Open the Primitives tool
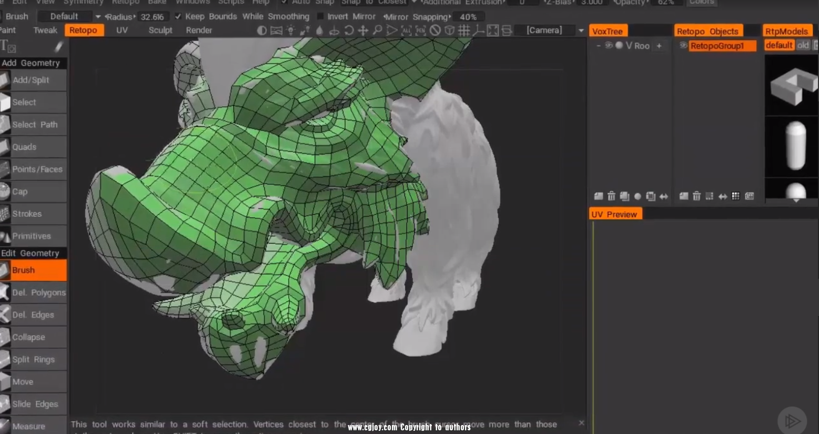 pyautogui.click(x=33, y=236)
